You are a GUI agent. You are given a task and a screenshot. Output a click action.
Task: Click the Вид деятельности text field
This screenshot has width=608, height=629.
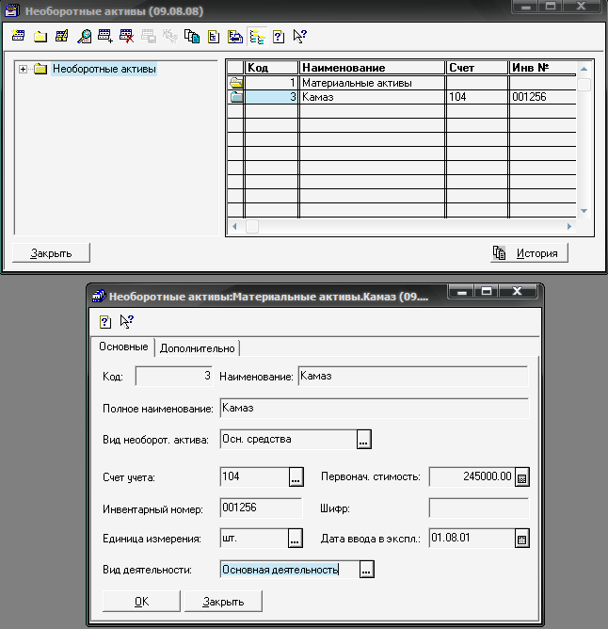click(x=289, y=570)
